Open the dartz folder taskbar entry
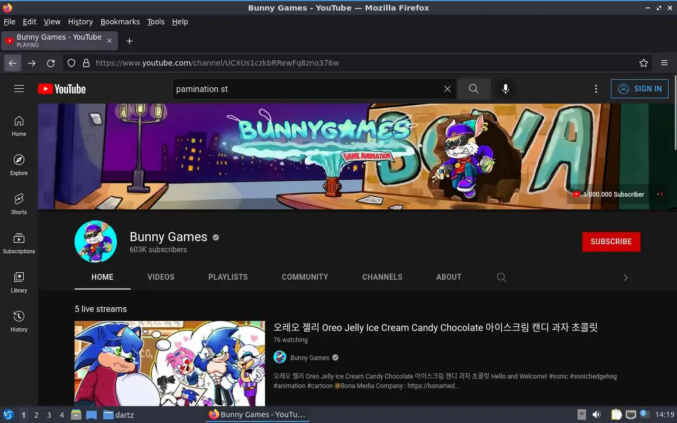This screenshot has height=423, width=677. point(118,415)
